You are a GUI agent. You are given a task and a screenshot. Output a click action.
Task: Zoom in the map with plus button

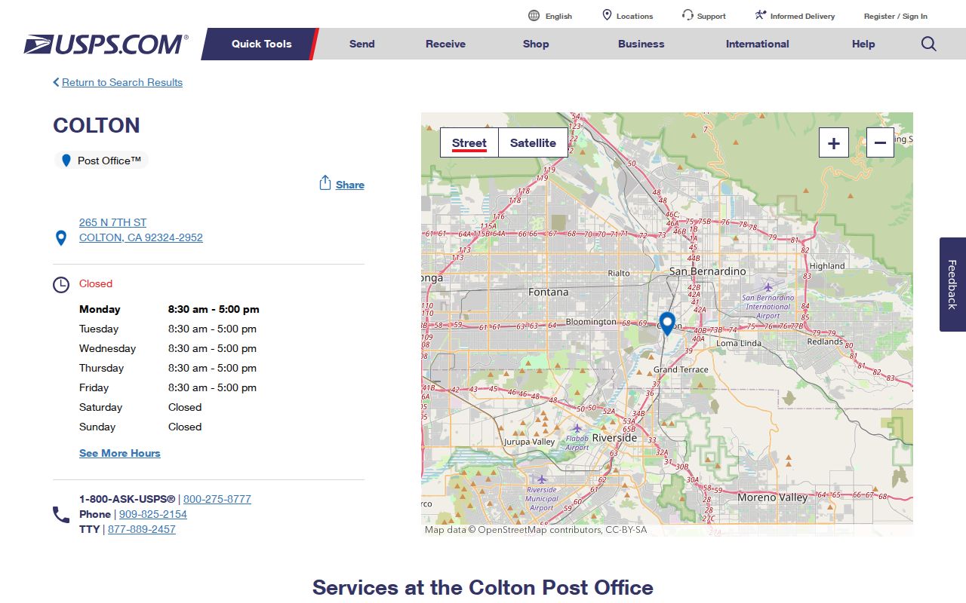(834, 142)
